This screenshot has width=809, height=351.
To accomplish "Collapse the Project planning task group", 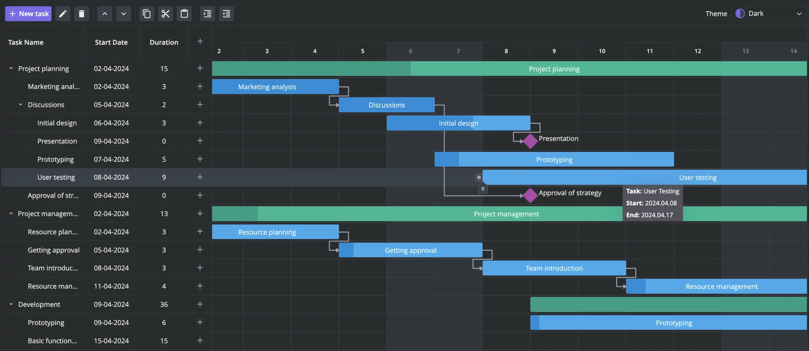I will (x=11, y=68).
